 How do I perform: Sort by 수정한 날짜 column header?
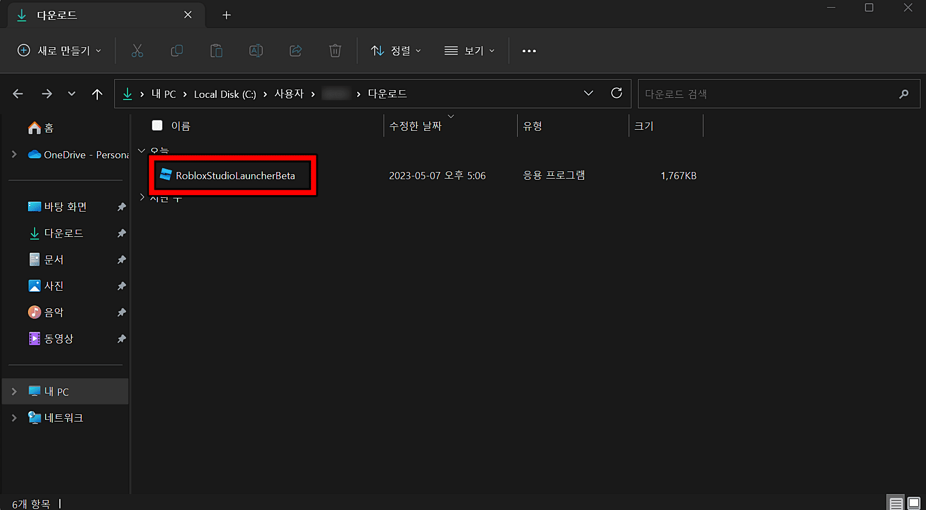[x=415, y=126]
